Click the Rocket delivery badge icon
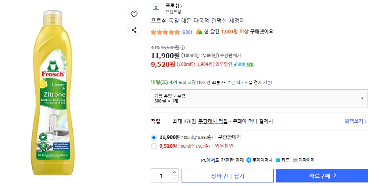Image resolution: width=379 pixels, height=186 pixels. (238, 65)
